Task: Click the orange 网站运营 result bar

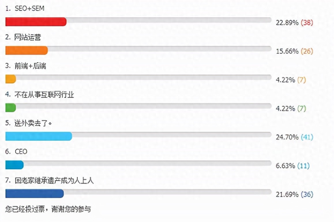Action: [x=27, y=50]
